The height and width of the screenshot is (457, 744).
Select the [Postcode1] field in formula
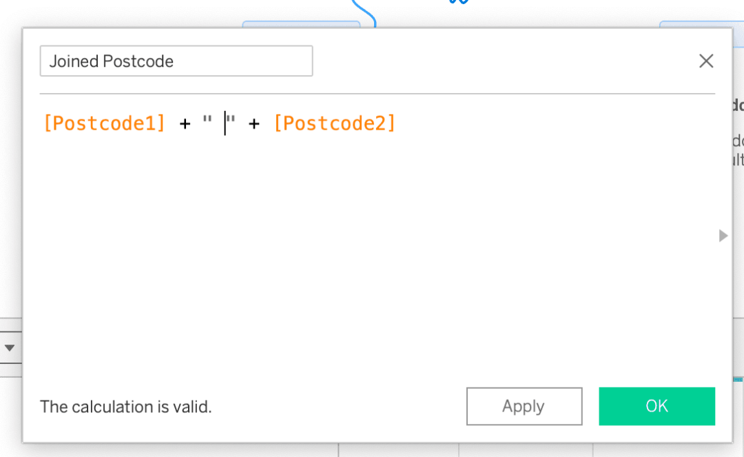pyautogui.click(x=104, y=123)
